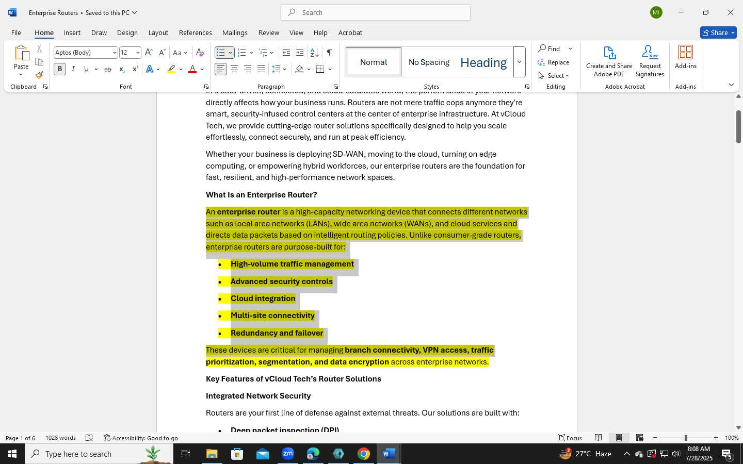Apply yellow text highlight color
This screenshot has height=464, width=743.
coord(171,69)
